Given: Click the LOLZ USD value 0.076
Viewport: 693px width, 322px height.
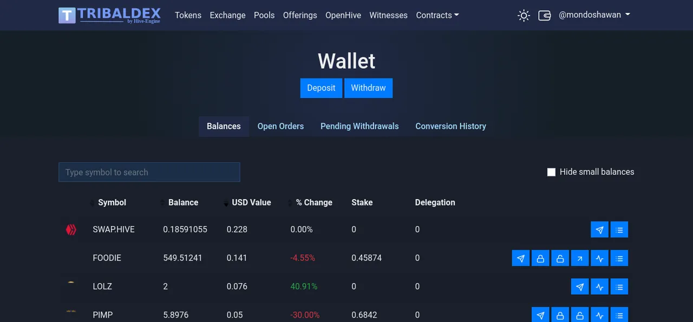Looking at the screenshot, I should coord(238,286).
